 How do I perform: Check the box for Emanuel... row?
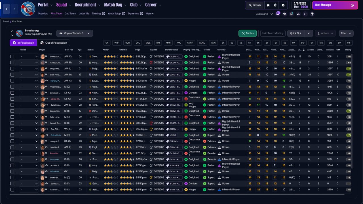pyautogui.click(x=12, y=93)
